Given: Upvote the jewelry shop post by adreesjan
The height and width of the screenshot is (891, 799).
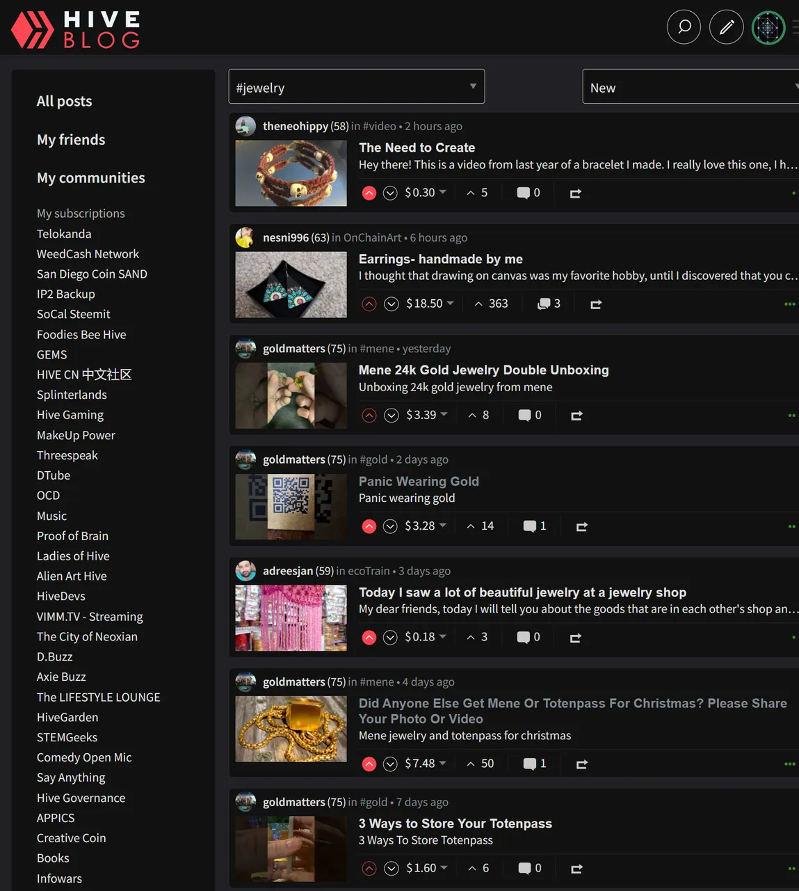Looking at the screenshot, I should (x=369, y=638).
